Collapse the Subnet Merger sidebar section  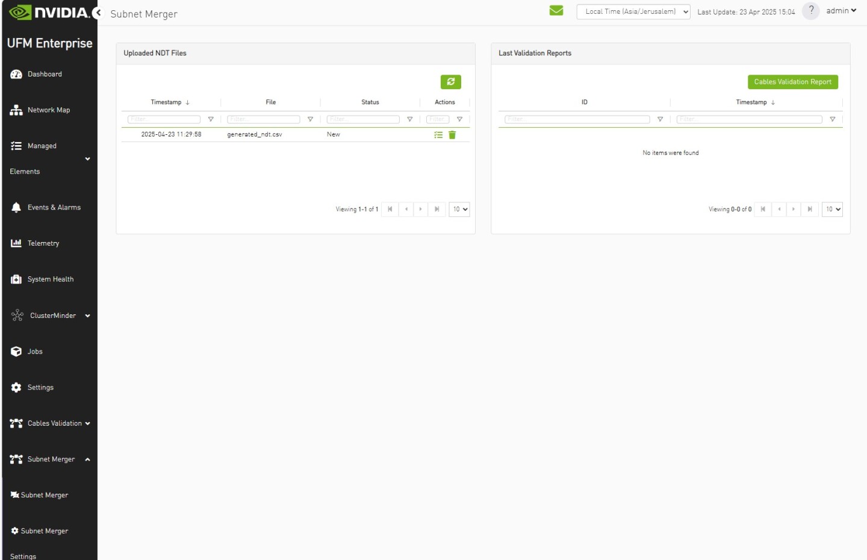coord(87,459)
